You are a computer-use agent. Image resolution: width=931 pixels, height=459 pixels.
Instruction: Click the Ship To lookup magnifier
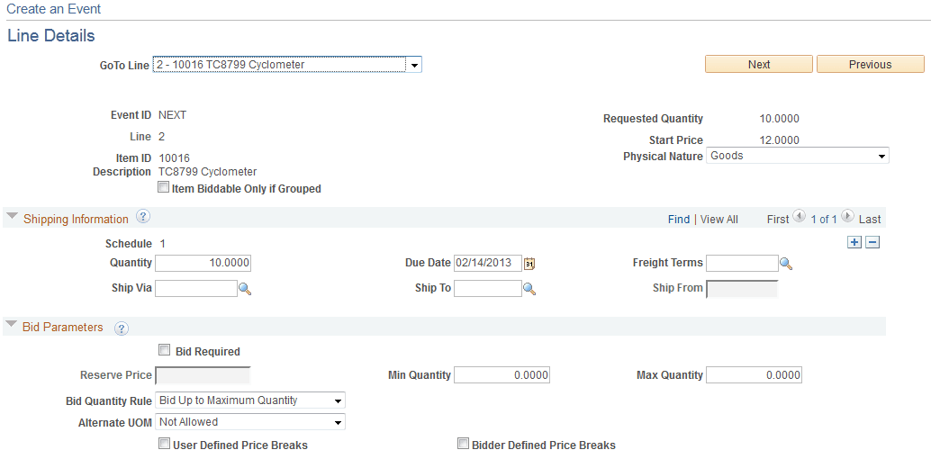coord(529,289)
